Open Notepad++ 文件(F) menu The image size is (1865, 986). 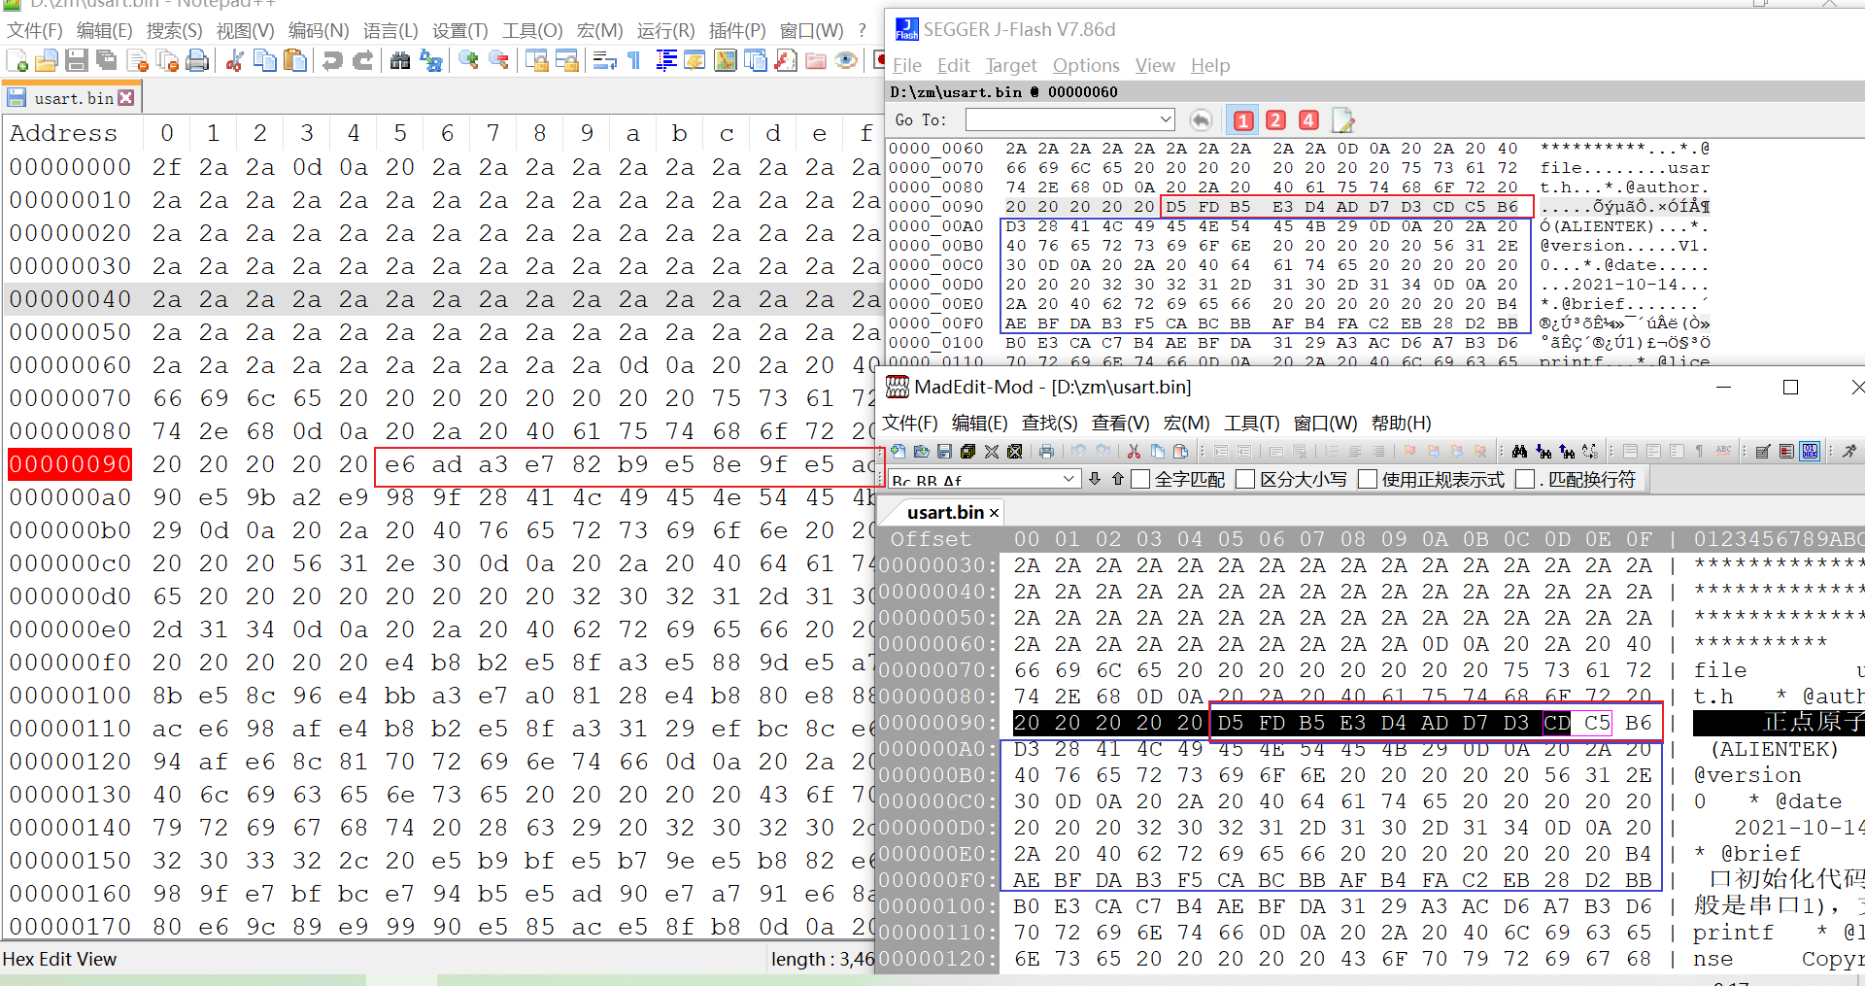point(35,31)
